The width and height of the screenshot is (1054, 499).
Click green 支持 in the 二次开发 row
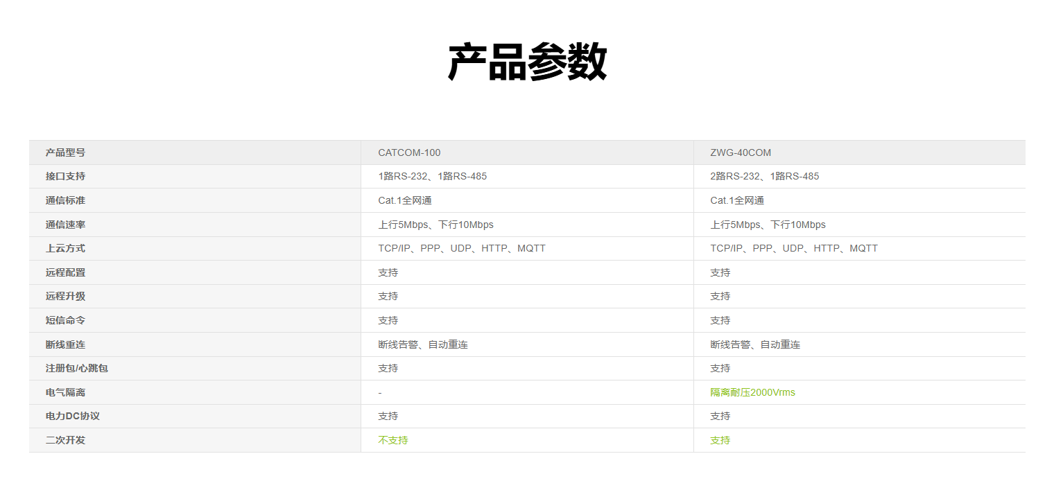point(720,440)
